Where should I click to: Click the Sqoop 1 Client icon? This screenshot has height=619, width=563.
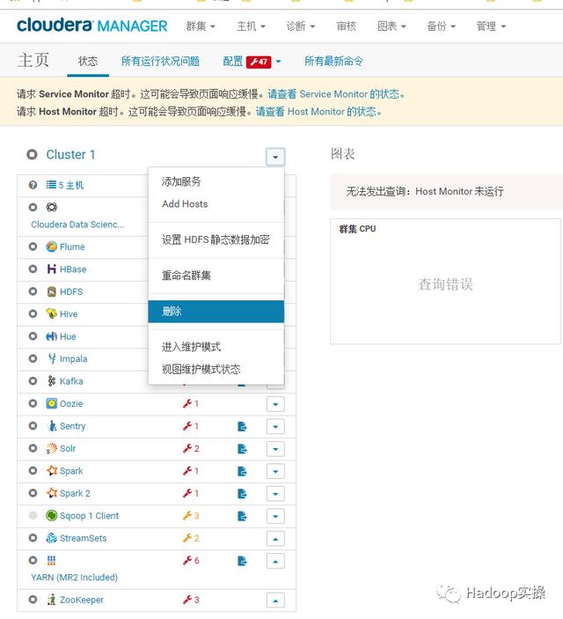(x=51, y=516)
